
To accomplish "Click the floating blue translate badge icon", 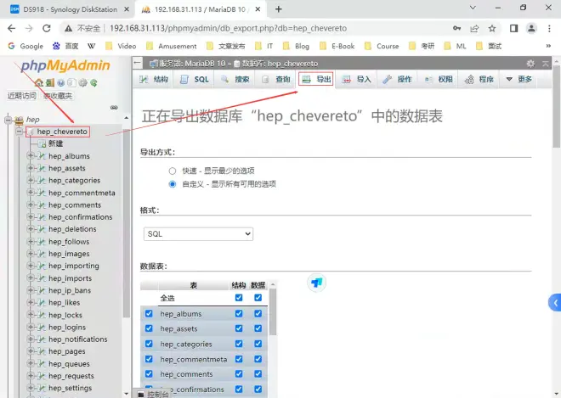I will pyautogui.click(x=317, y=283).
